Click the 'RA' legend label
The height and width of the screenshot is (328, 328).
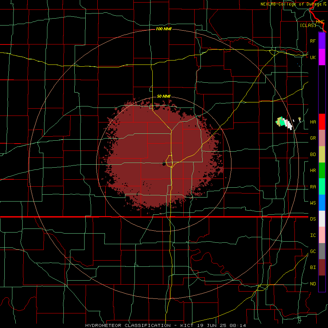click(x=313, y=187)
